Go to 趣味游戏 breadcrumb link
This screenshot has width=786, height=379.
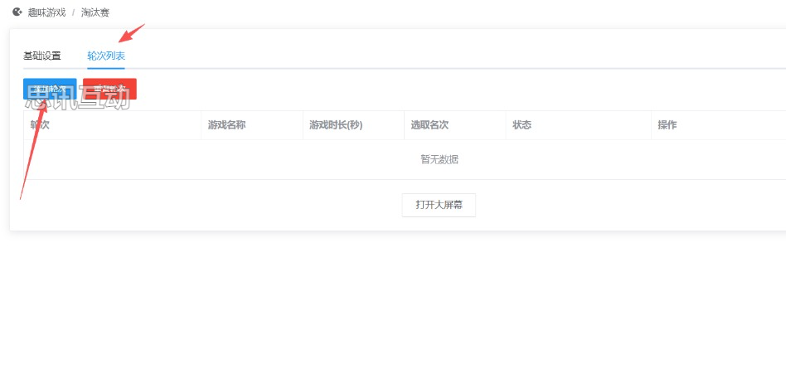46,12
